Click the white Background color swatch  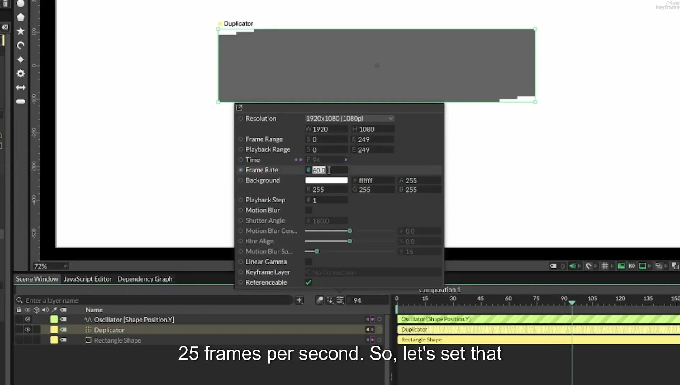pos(326,180)
